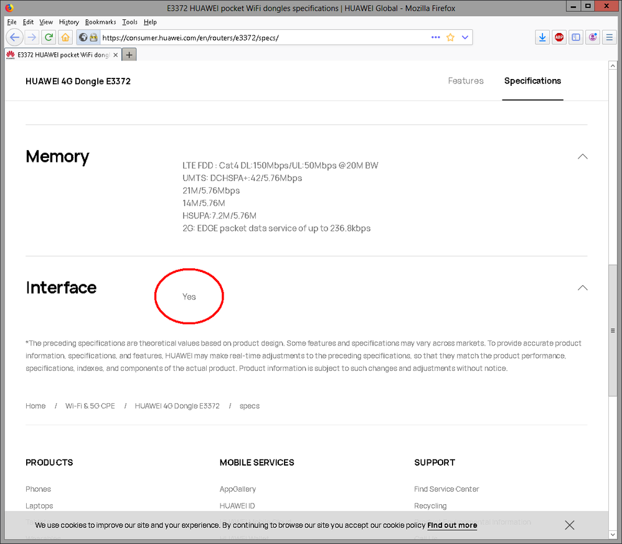Screen dimensions: 622x544
Task: Click the MOBILE SERVICES footer heading
Action: [257, 462]
